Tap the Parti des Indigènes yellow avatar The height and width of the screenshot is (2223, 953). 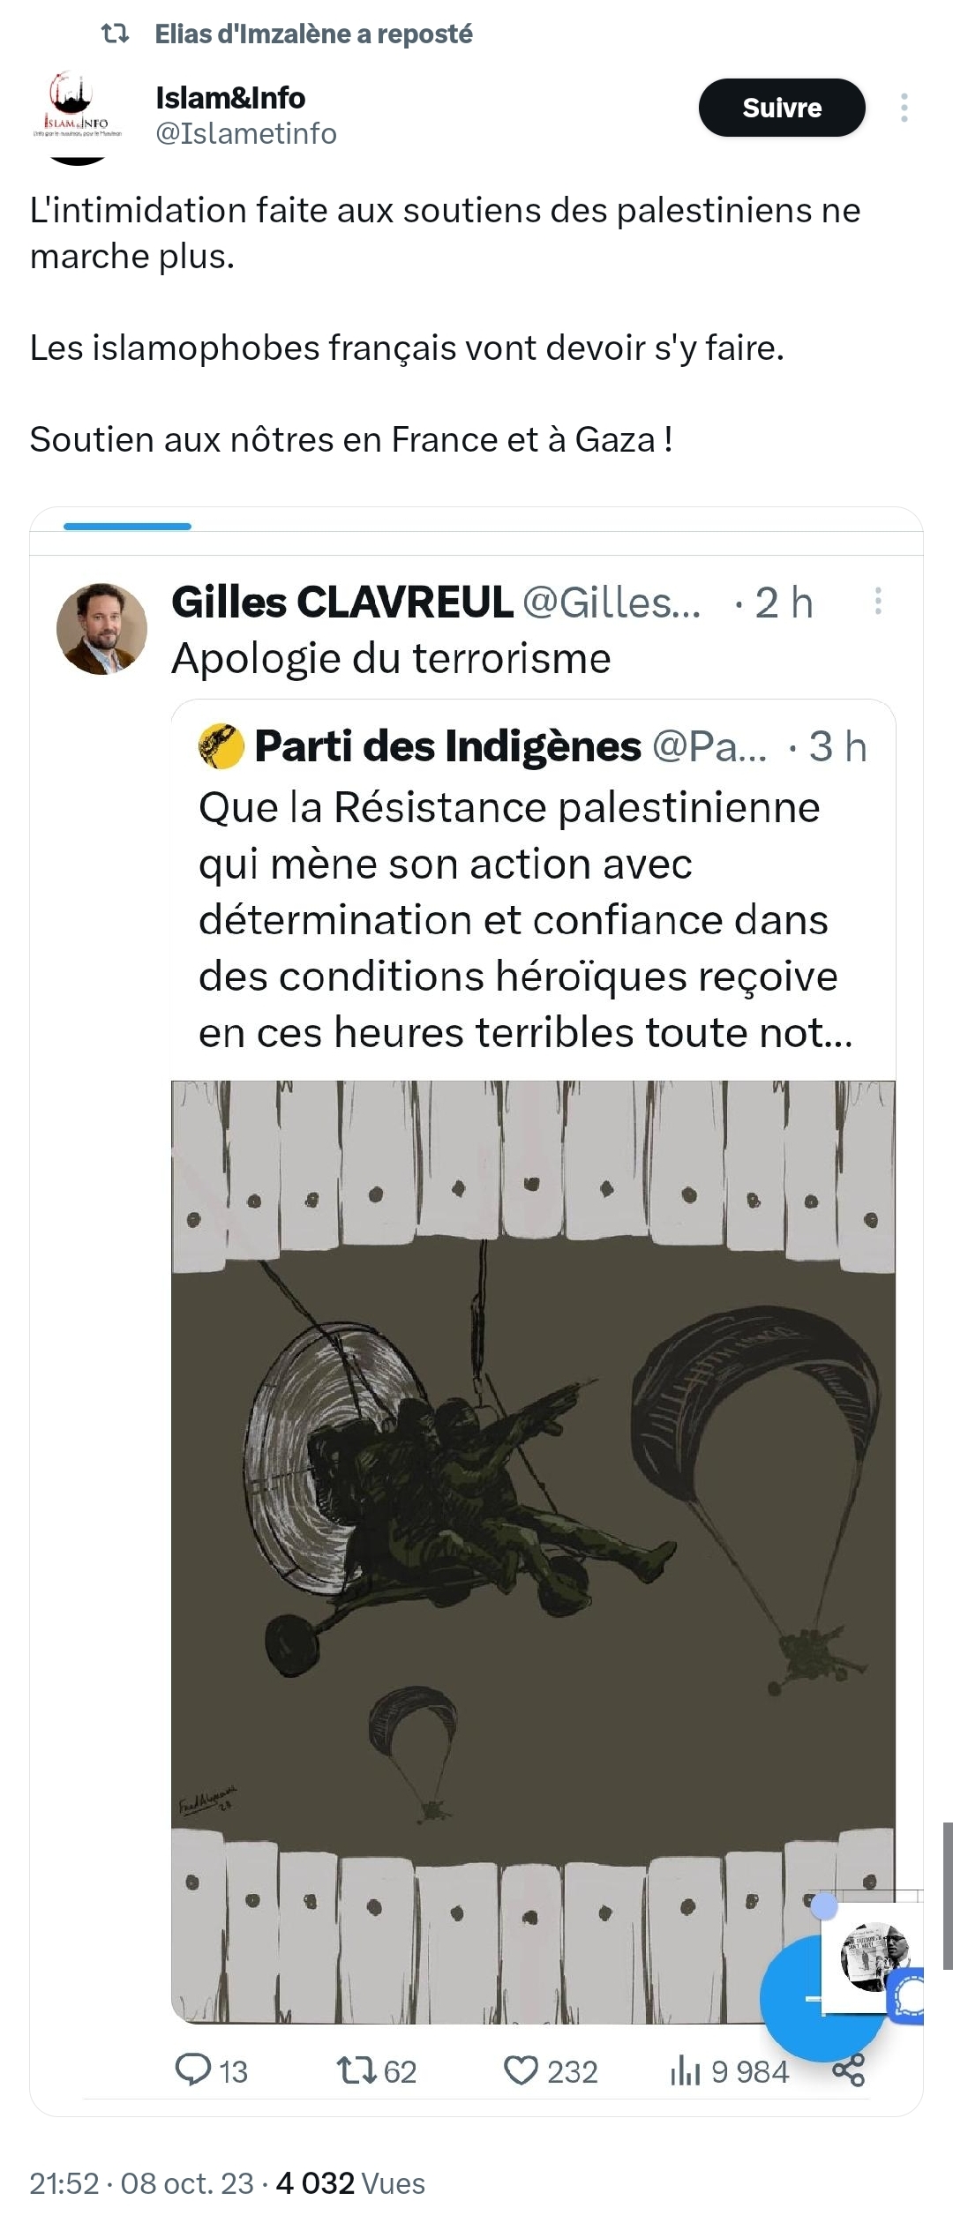point(221,746)
